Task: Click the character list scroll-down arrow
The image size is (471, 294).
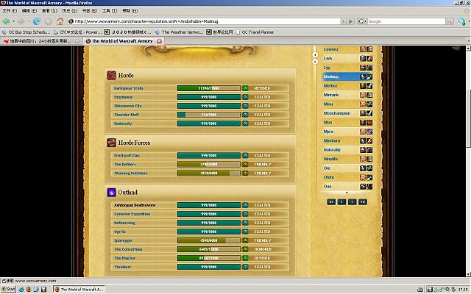Action: [x=347, y=193]
